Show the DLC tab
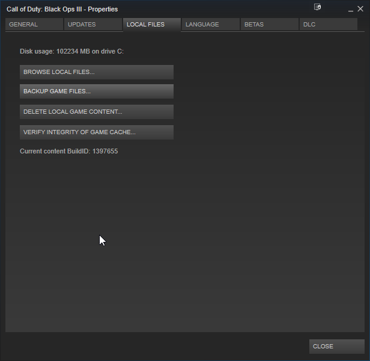The height and width of the screenshot is (361, 370). point(328,25)
